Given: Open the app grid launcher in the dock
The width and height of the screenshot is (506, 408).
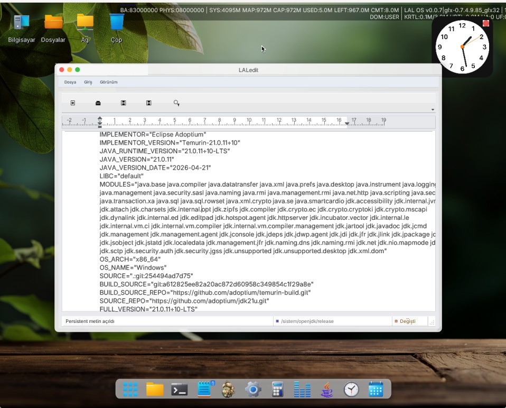Looking at the screenshot, I should (x=130, y=390).
